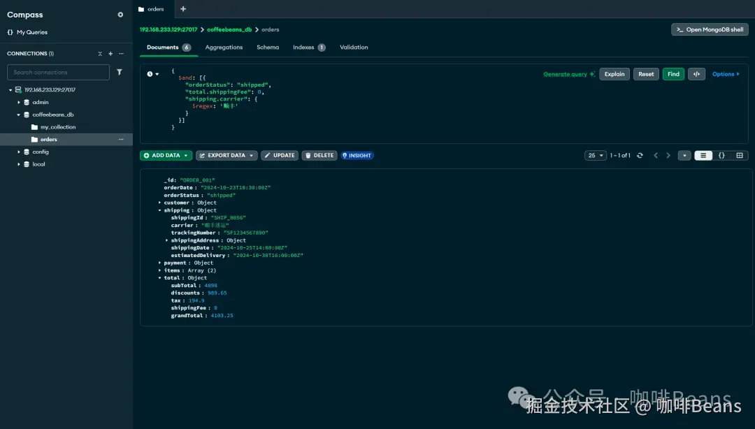Export query to language code icon
Screen dimensions: 755x429
[x=696, y=74]
